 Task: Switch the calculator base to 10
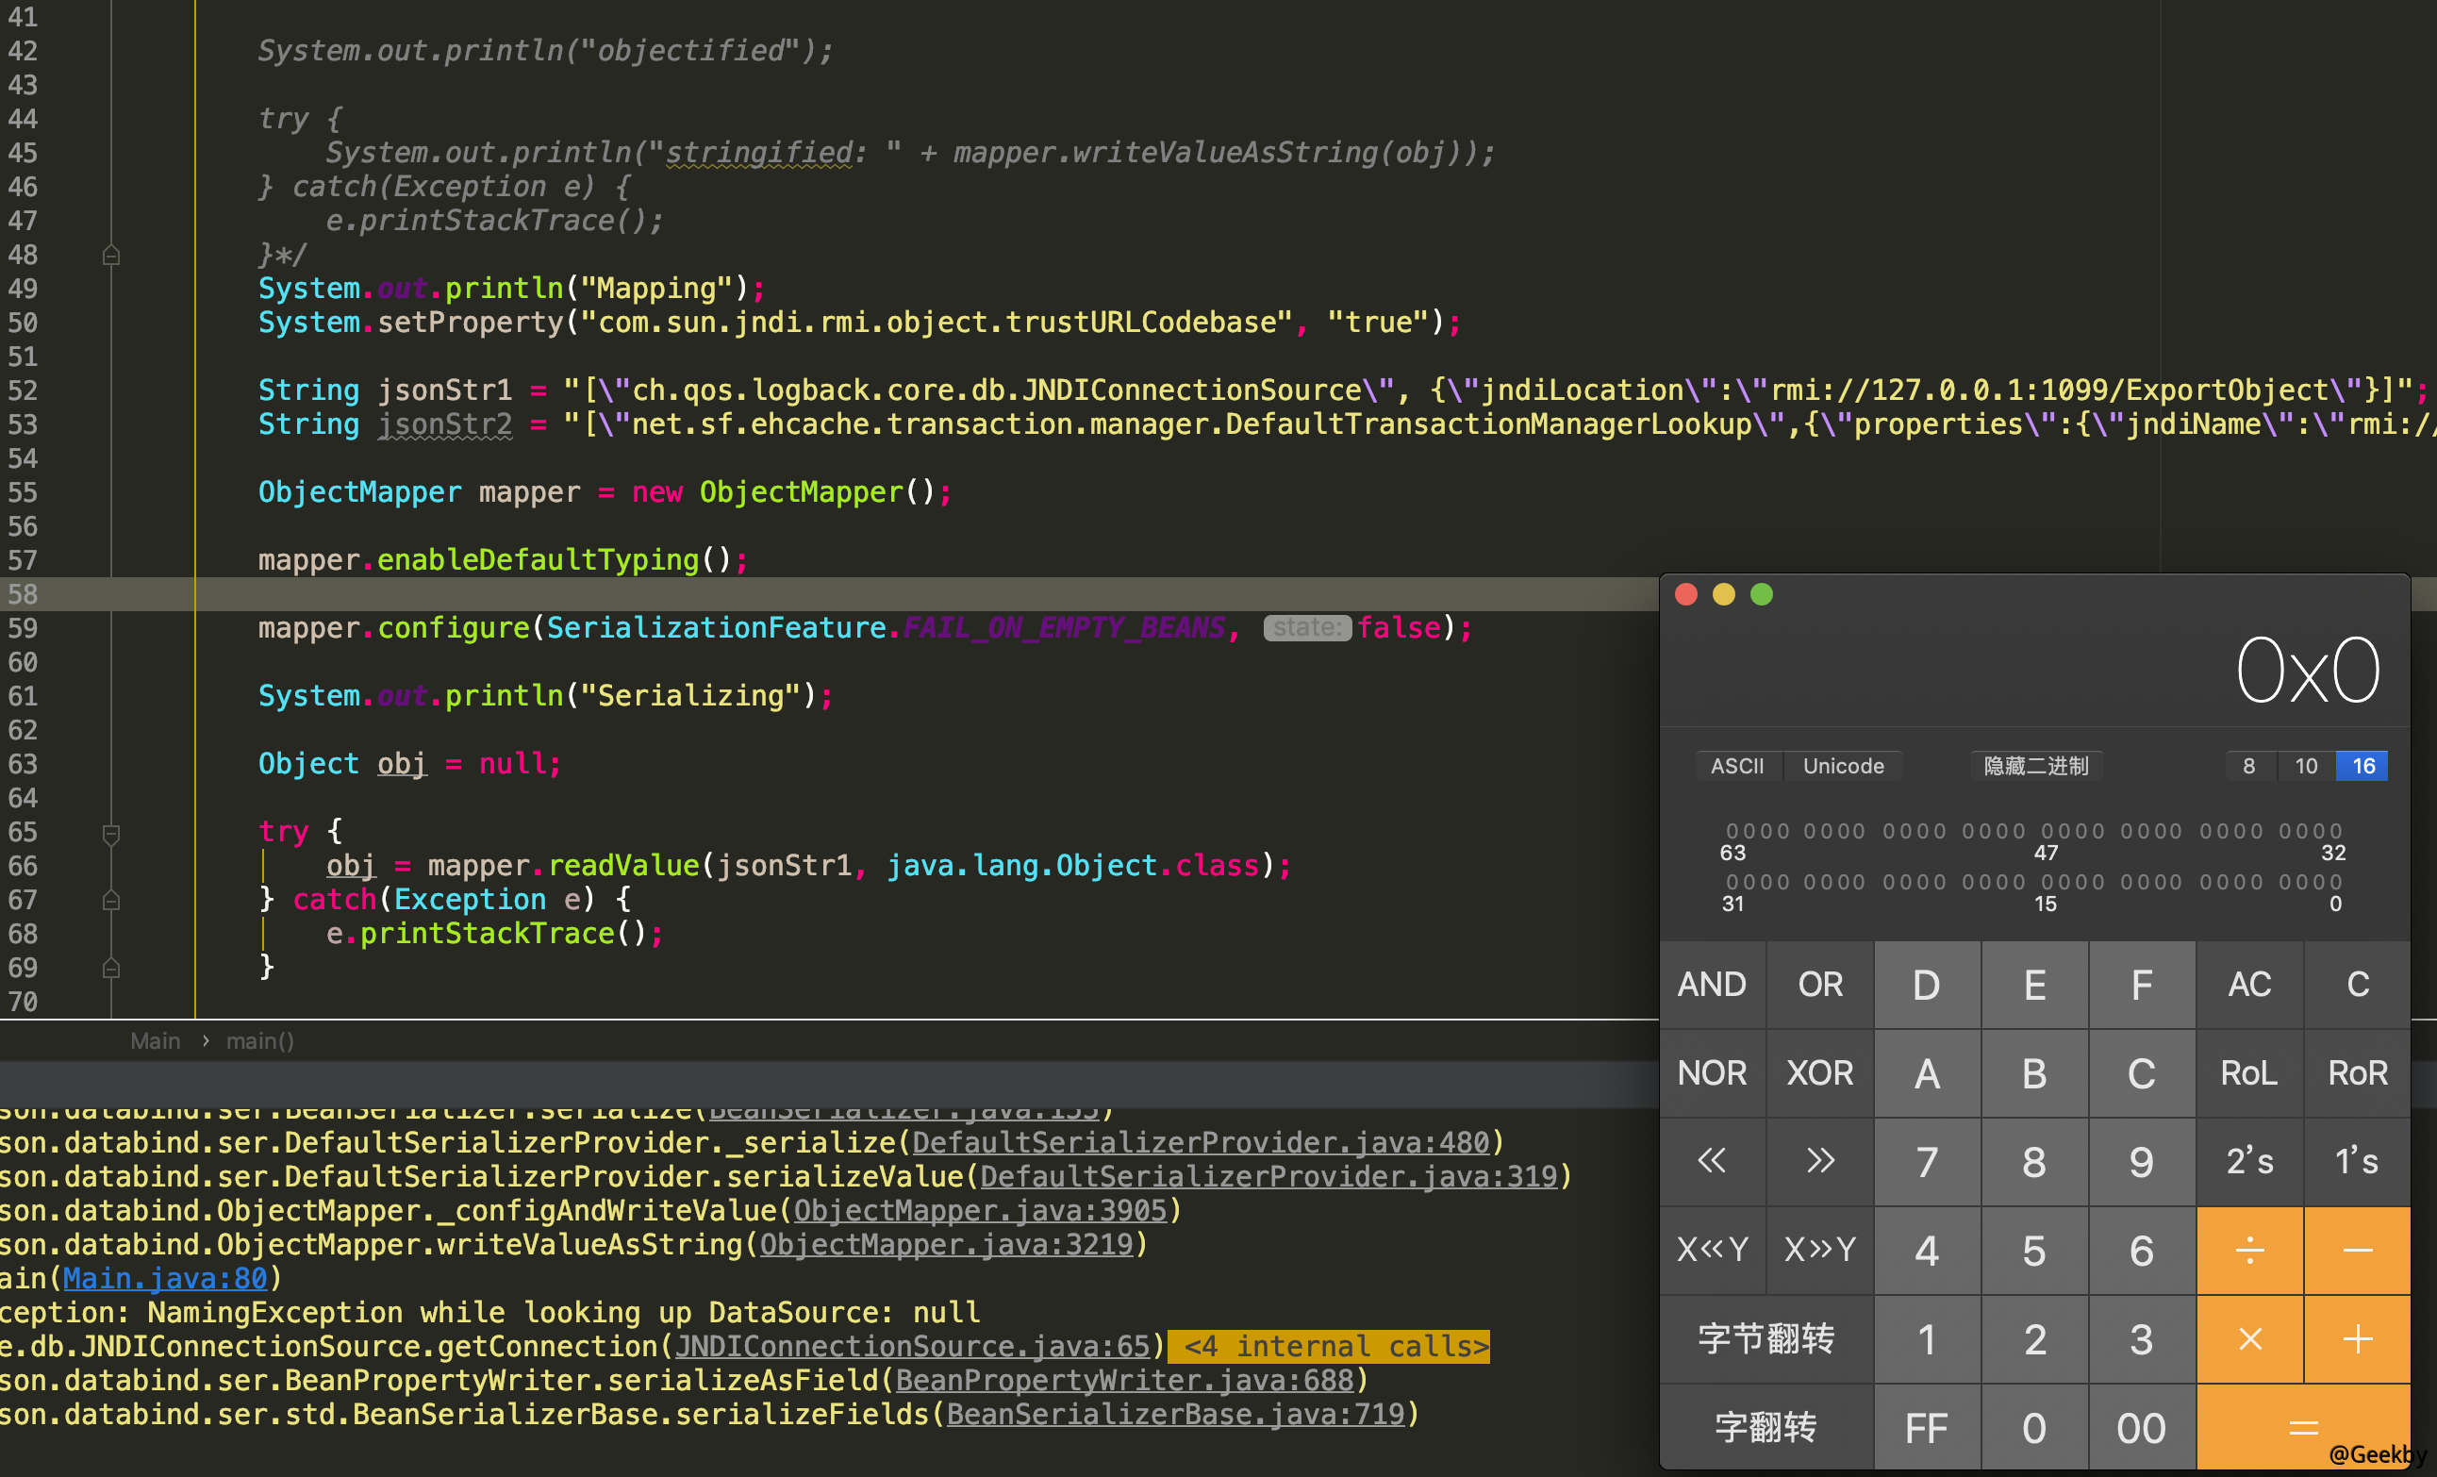2306,766
